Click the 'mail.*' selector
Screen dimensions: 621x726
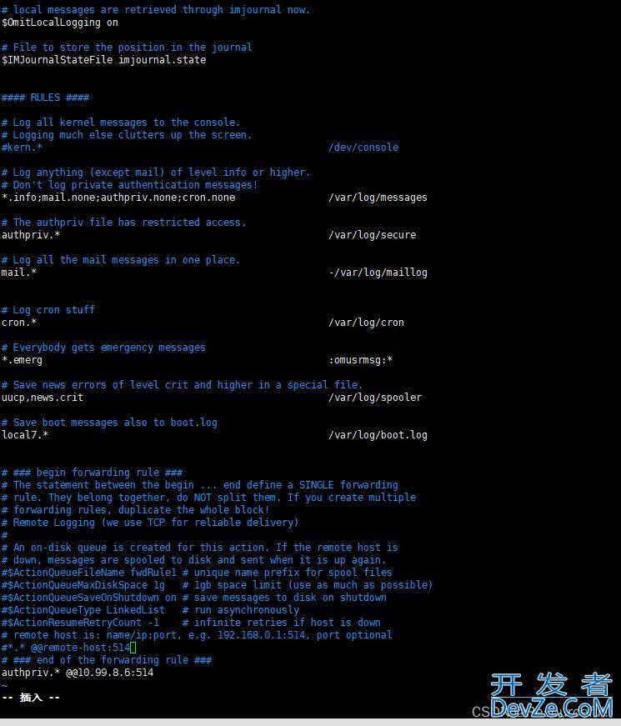[x=19, y=273]
